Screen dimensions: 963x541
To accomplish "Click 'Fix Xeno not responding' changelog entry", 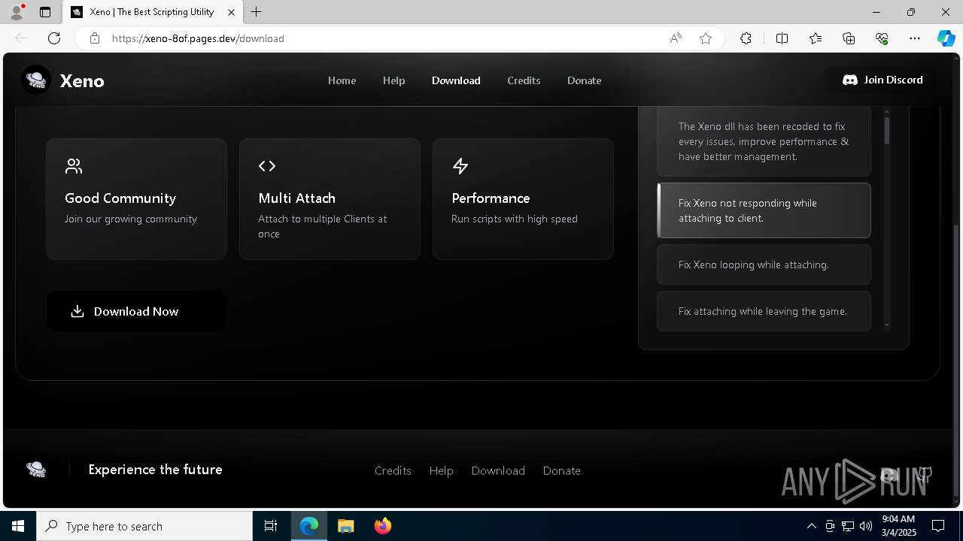I will click(x=764, y=210).
